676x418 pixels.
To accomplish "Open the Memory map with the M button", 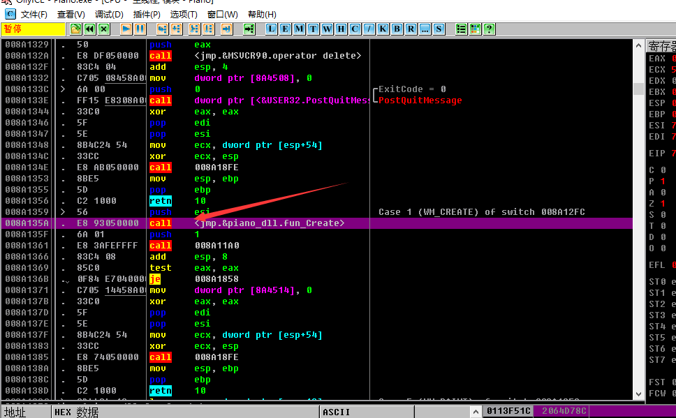I will 299,29.
